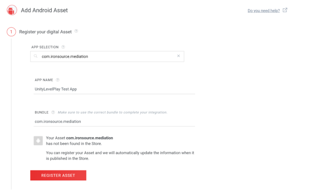Screen dimensions: 319x191
Task: Click the external link icon beside help
Action: (x=285, y=10)
